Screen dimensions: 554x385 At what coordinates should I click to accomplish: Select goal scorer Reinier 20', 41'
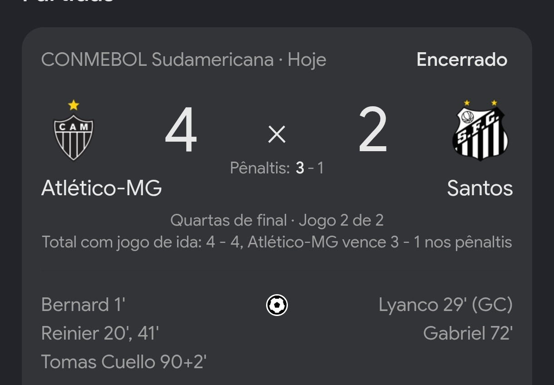coord(100,334)
